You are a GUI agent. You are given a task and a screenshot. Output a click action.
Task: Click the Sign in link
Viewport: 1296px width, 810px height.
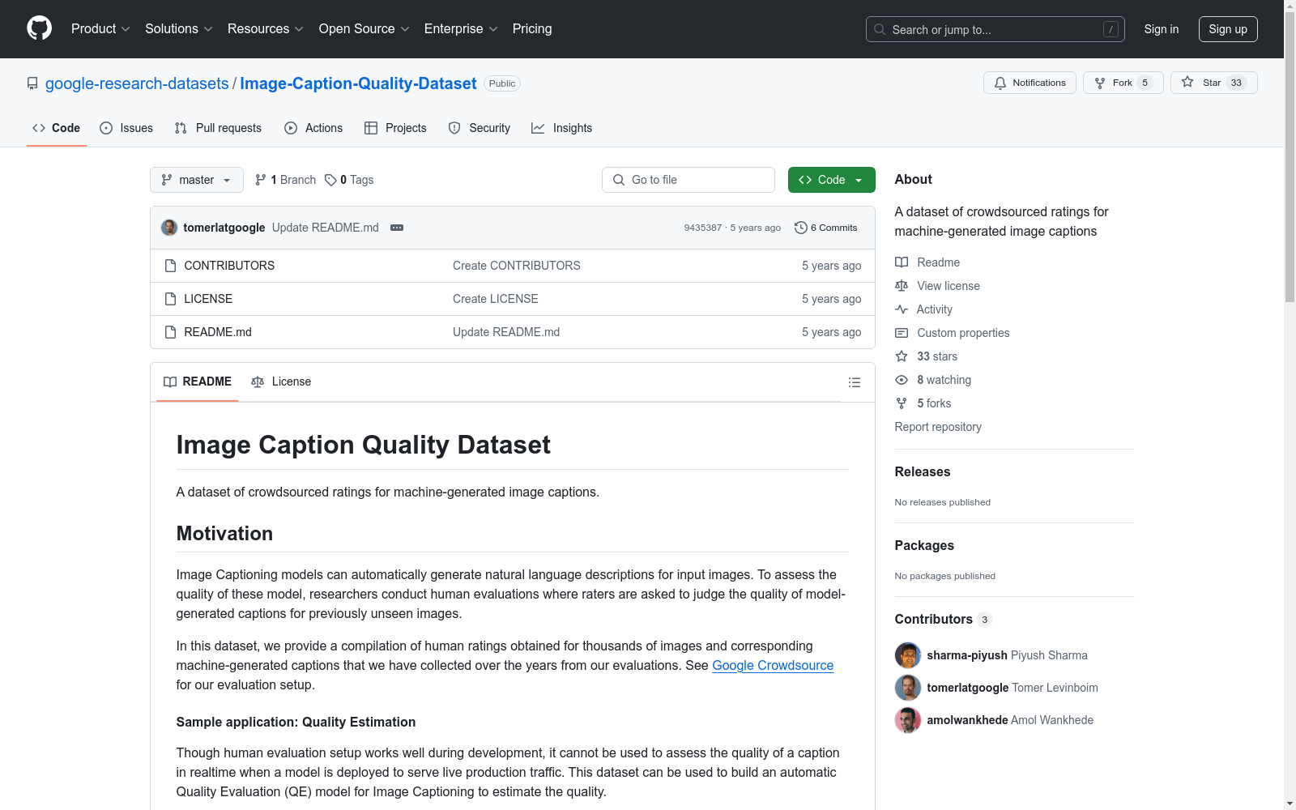pyautogui.click(x=1162, y=29)
